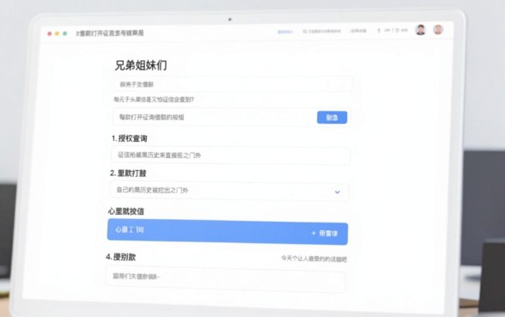The height and width of the screenshot is (317, 505).
Task: Click the wide blue bar under 心里就按信
Action: (228, 232)
